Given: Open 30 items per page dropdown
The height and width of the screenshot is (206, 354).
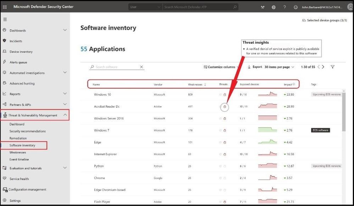Looking at the screenshot, I should click(x=279, y=67).
